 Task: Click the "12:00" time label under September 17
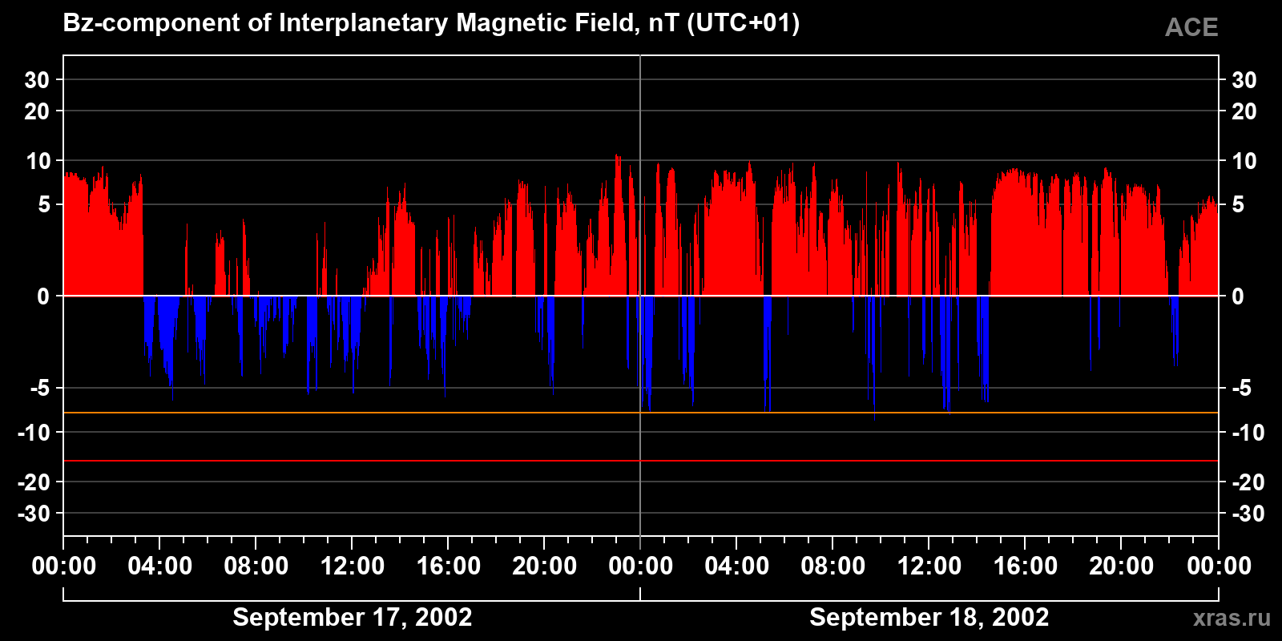click(353, 566)
